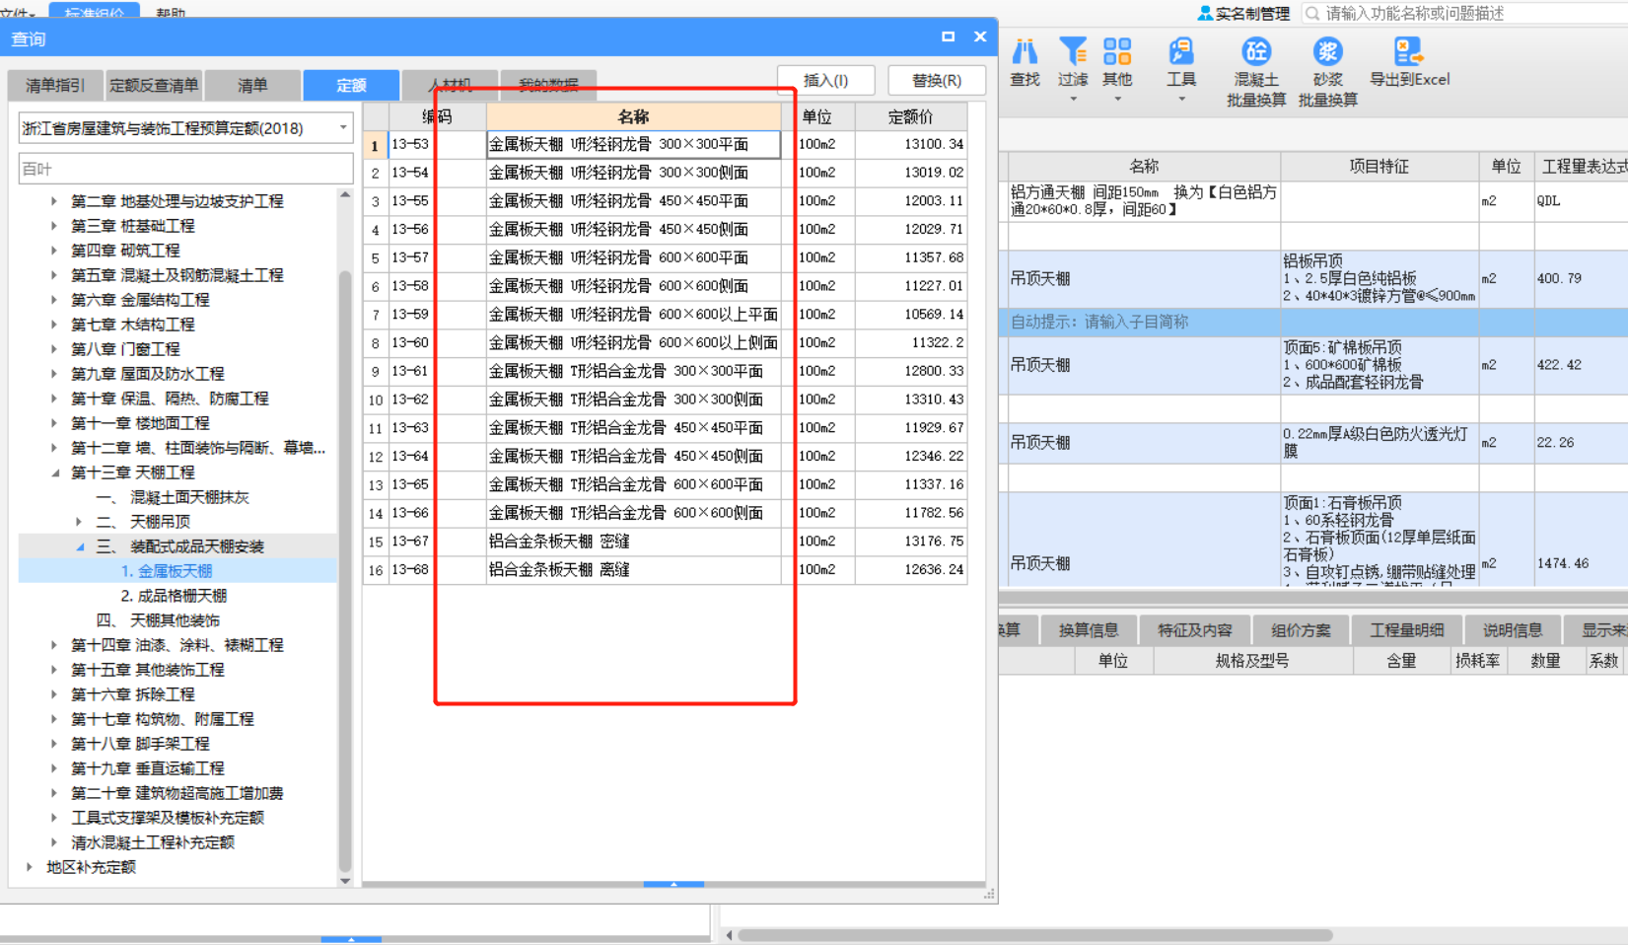
Task: Click 导出到Excel icon
Action: click(1408, 51)
